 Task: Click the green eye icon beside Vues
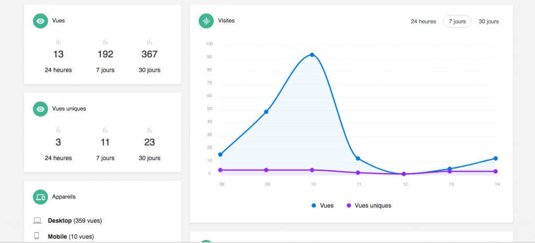pyautogui.click(x=40, y=21)
